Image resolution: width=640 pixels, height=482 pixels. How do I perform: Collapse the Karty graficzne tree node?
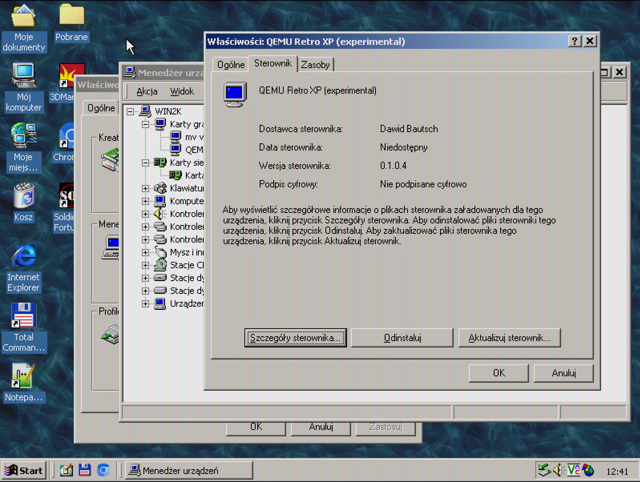145,125
